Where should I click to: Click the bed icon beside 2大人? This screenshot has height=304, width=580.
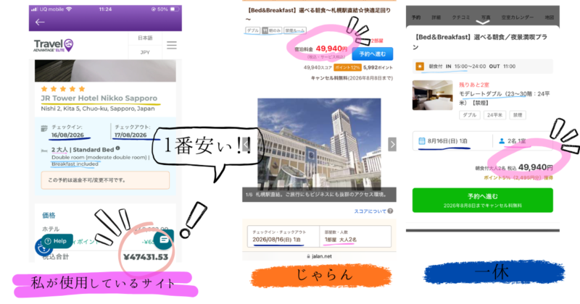44,151
